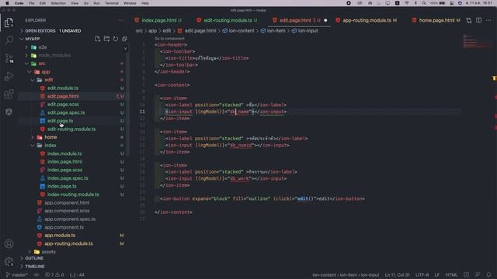
Task: Click the explorer tree scrollbar
Action: (127, 104)
